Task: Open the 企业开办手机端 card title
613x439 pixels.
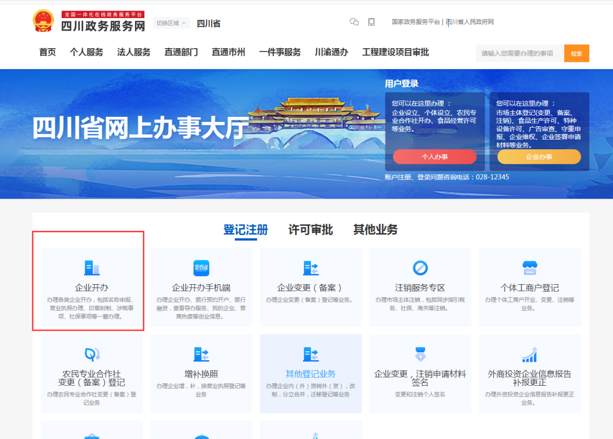Action: pos(201,288)
